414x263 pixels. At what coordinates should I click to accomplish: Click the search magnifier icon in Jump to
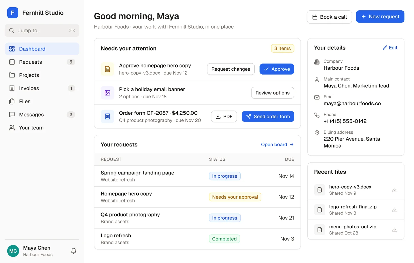(11, 31)
